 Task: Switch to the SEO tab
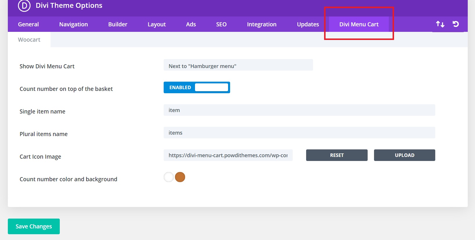tap(221, 24)
